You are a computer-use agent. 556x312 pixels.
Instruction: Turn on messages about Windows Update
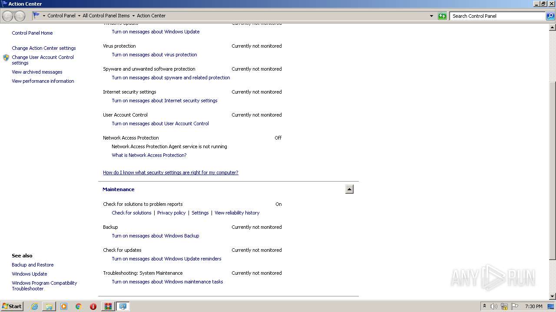coord(156,32)
